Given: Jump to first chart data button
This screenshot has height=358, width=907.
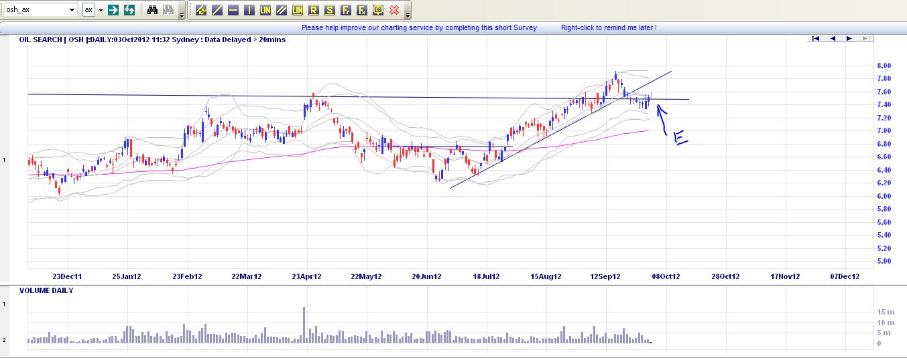Looking at the screenshot, I should 816,39.
